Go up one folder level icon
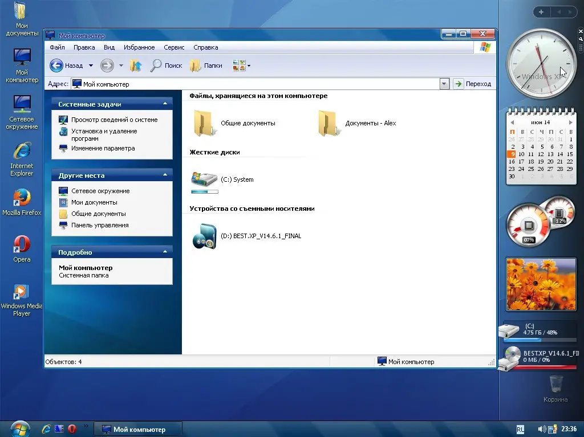This screenshot has width=584, height=437. tap(136, 66)
